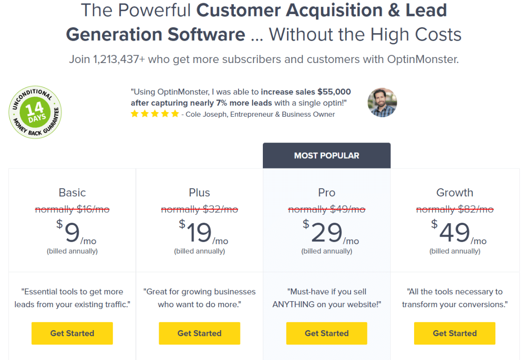Select the MOST POPULAR banner

click(327, 155)
